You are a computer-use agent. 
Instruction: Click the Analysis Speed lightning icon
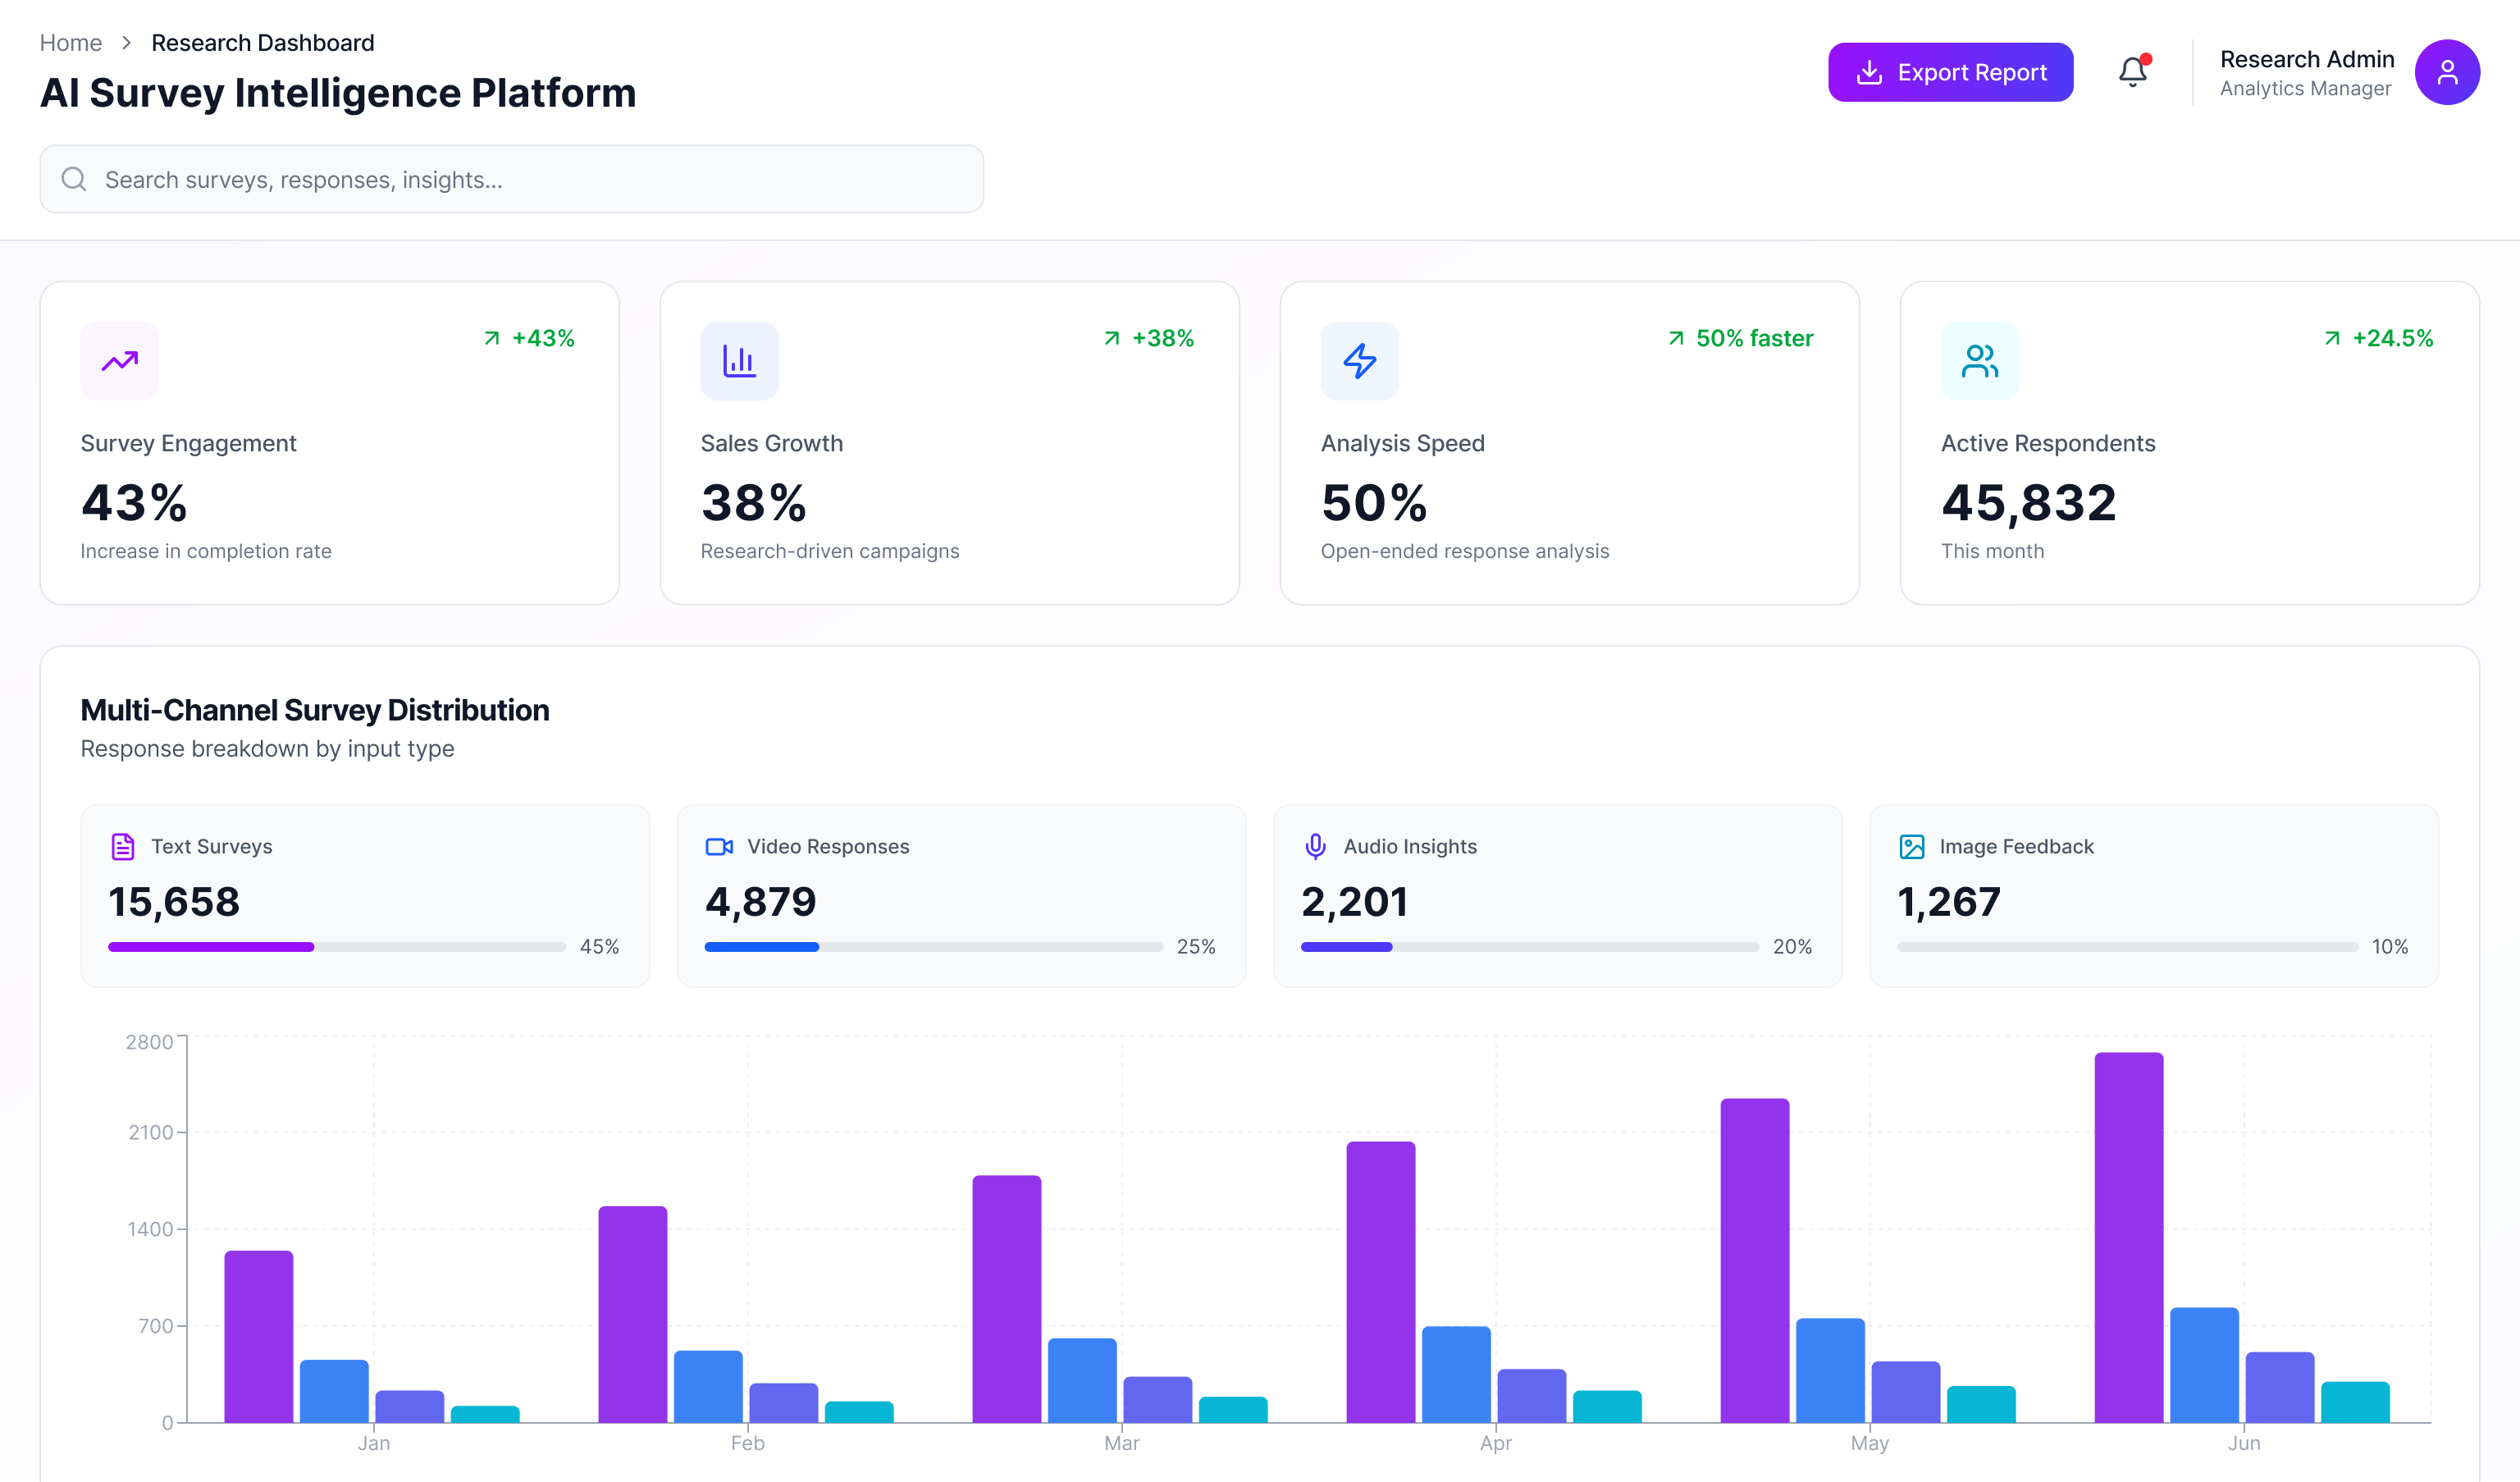click(1359, 360)
